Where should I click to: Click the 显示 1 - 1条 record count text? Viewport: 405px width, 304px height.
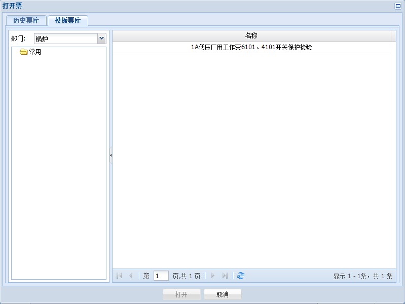point(362,276)
